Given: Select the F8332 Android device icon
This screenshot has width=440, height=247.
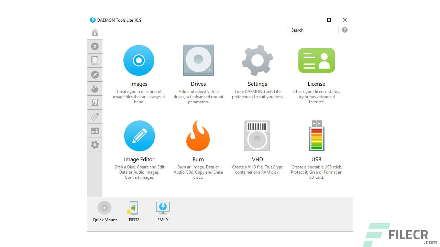Looking at the screenshot, I should click(x=133, y=208).
